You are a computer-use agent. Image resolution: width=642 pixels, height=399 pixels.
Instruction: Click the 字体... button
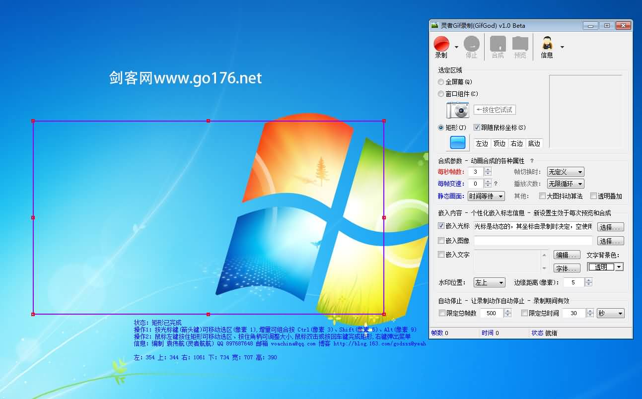click(x=567, y=268)
